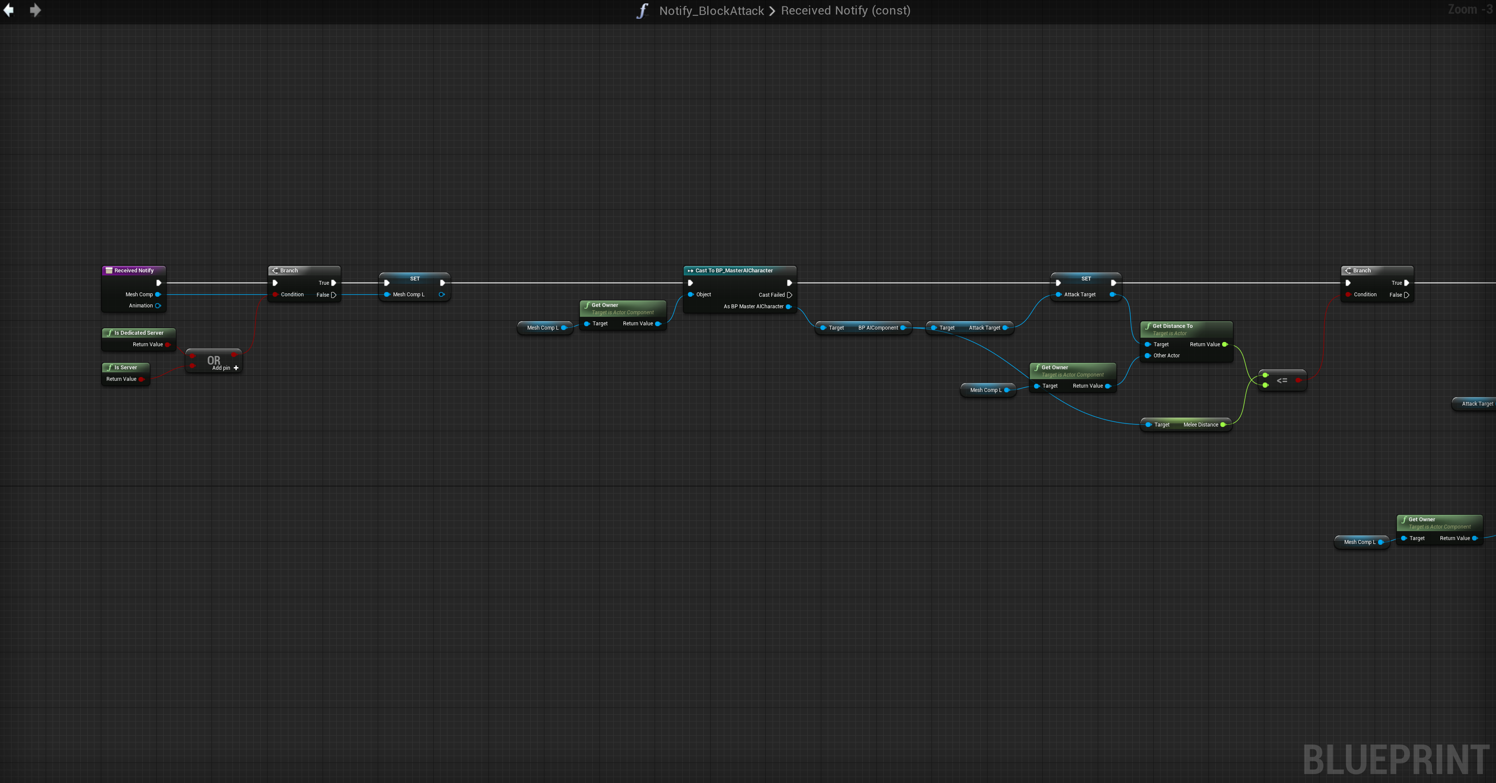Click the Other Actor input pin
The height and width of the screenshot is (783, 1496).
pos(1148,356)
